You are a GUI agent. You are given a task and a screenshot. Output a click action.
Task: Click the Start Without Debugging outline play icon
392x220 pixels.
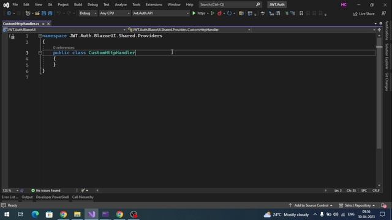click(x=213, y=13)
